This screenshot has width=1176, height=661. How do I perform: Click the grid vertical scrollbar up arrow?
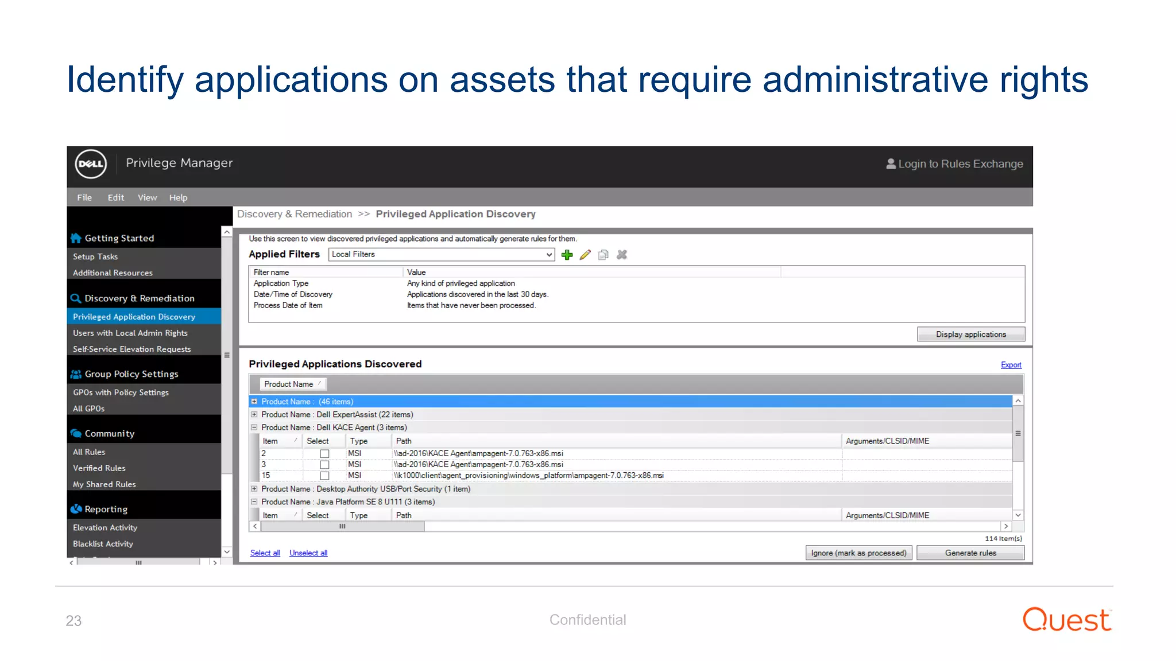pyautogui.click(x=1018, y=401)
